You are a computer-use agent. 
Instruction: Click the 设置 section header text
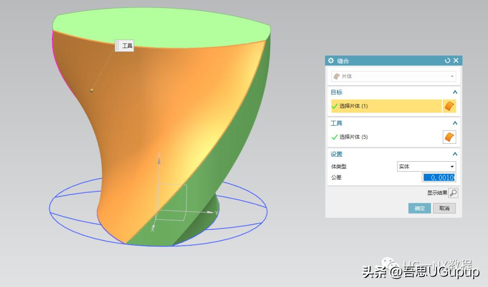click(x=336, y=154)
